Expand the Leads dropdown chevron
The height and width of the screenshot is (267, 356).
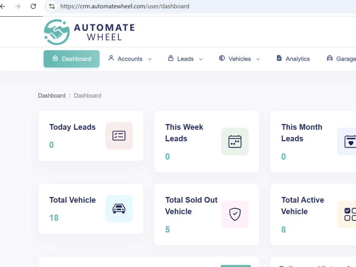[x=201, y=59]
